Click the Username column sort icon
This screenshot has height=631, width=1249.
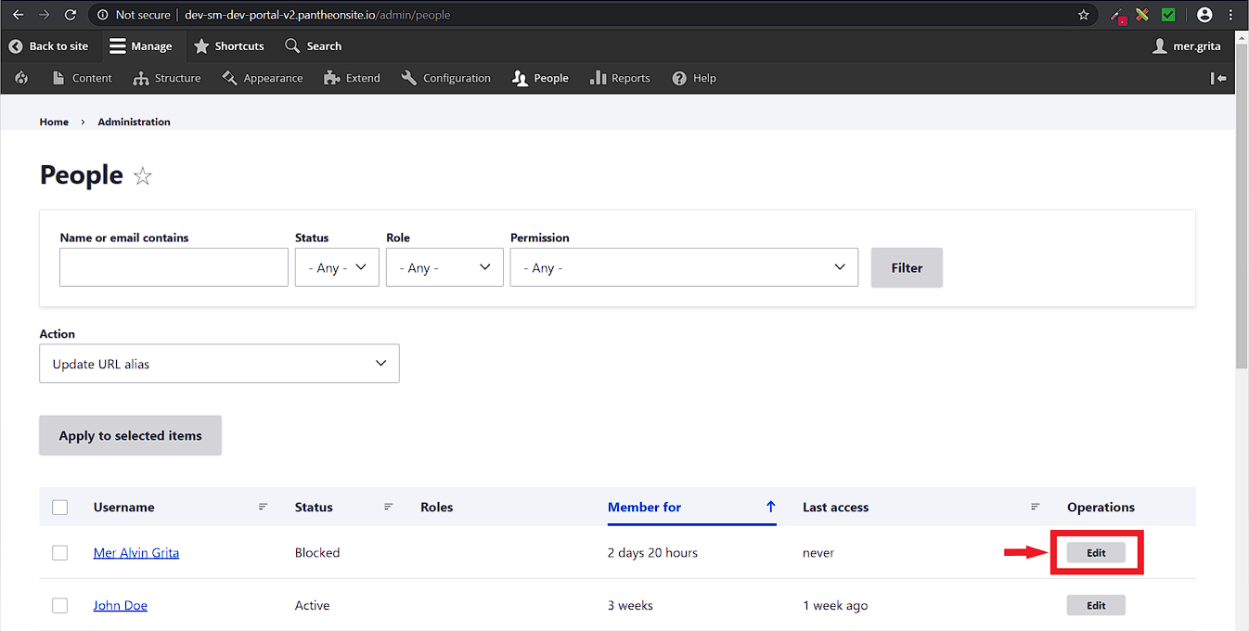click(x=264, y=507)
